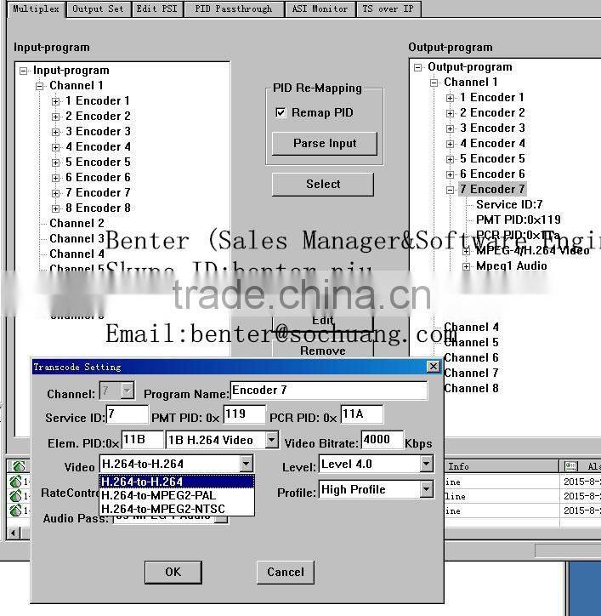The height and width of the screenshot is (616, 601).
Task: Click the first log row status icon
Action: pos(15,482)
